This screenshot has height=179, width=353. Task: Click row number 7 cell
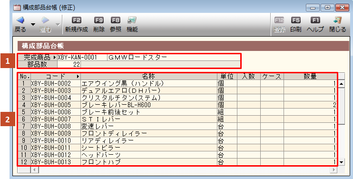coord(25,126)
